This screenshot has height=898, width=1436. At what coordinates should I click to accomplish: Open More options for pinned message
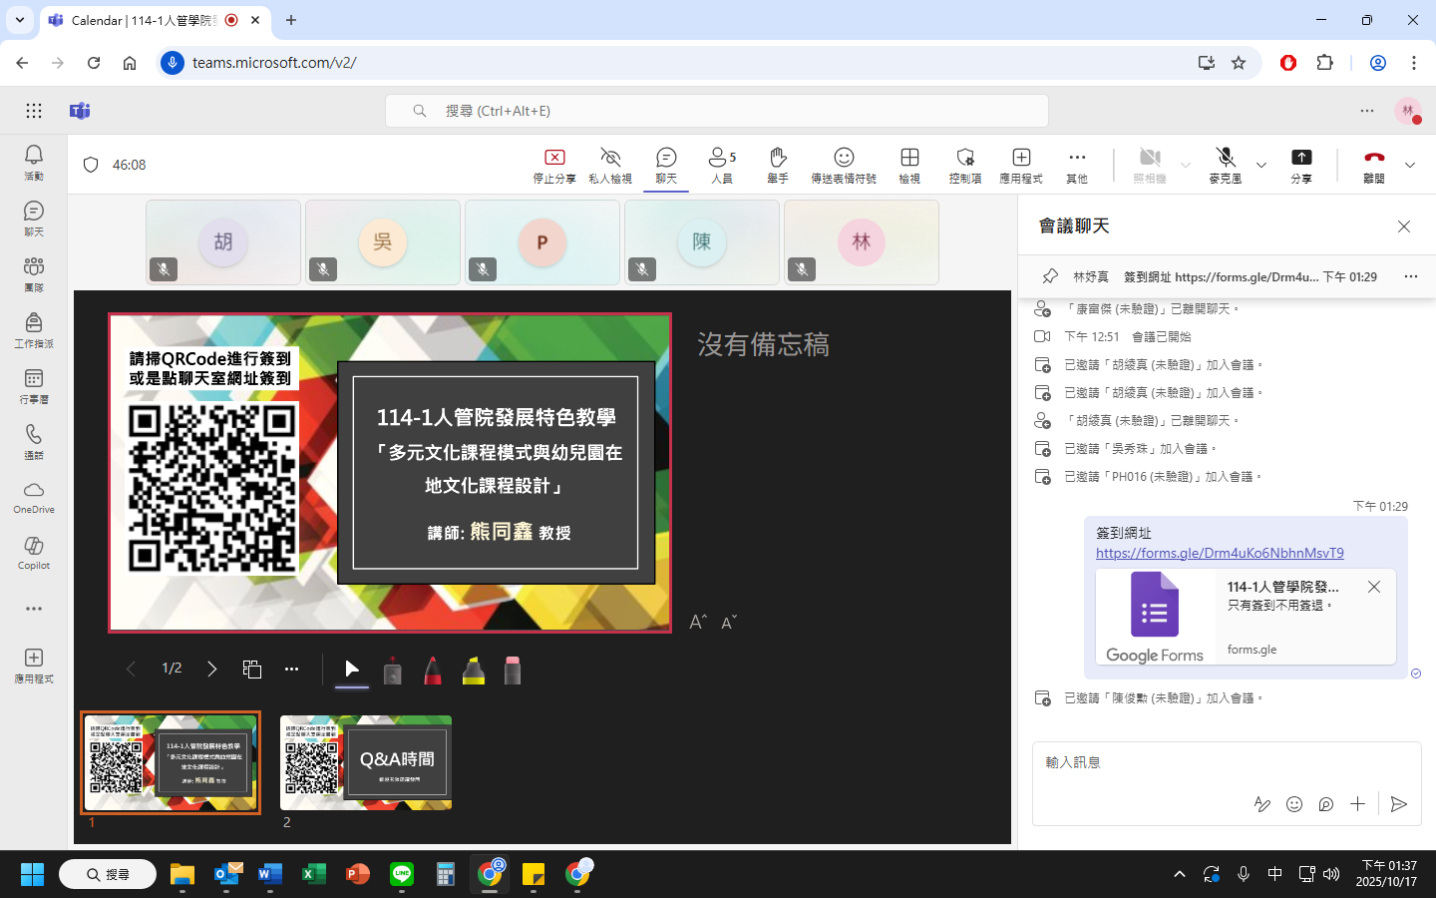tap(1410, 276)
